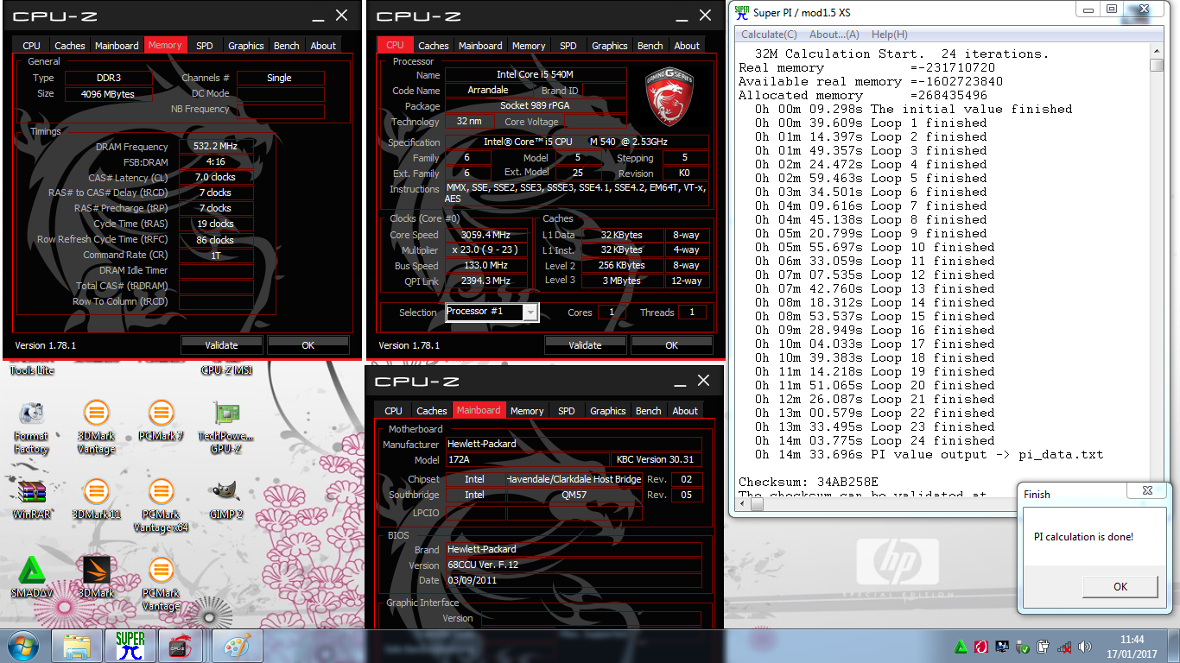Launch TechPowerUp GPU-Z desktop icon

click(x=225, y=427)
